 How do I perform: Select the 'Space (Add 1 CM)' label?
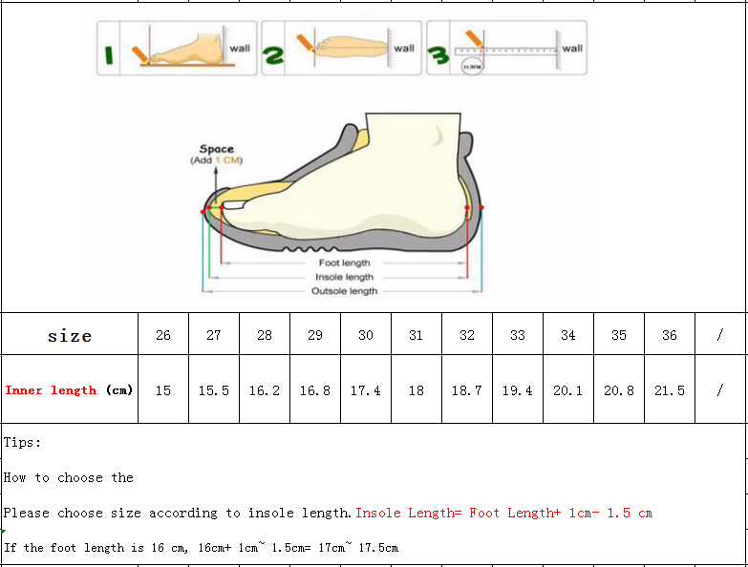coord(216,155)
